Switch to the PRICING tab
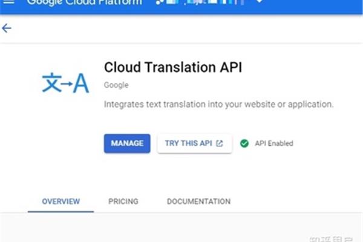Screen dimensions: 363x242 coord(123,201)
